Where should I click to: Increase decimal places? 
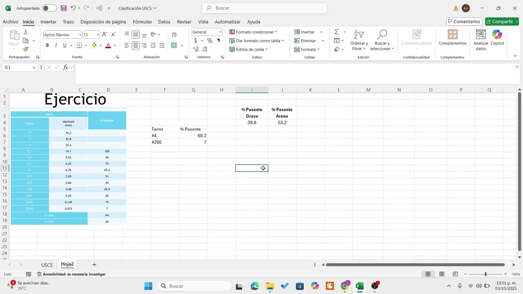click(196, 49)
